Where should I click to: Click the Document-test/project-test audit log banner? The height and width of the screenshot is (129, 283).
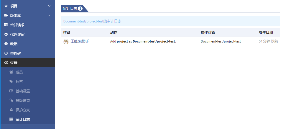(x=92, y=21)
